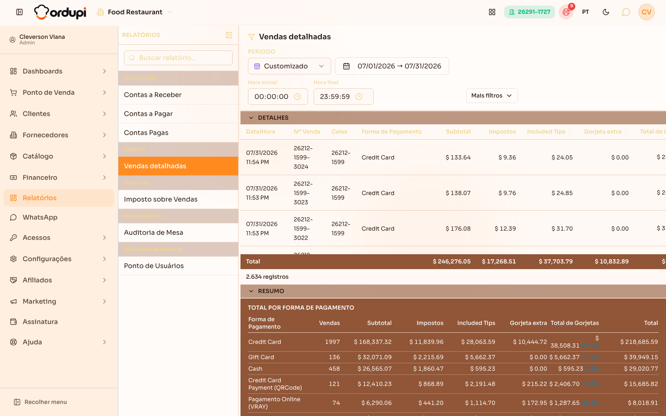Open WhatsApp in sidebar

pos(59,217)
